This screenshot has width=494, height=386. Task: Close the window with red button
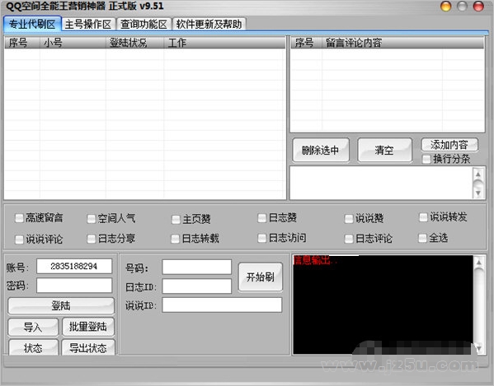pyautogui.click(x=478, y=7)
